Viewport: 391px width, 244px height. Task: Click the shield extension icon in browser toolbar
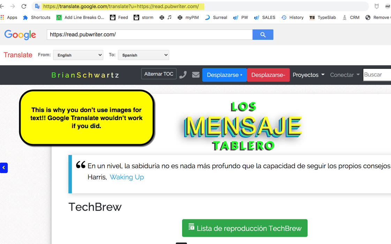[x=377, y=7]
